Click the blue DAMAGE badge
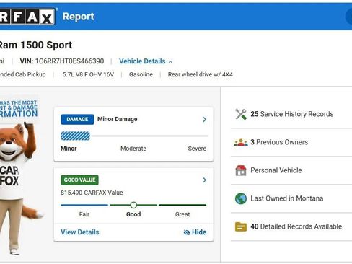The width and height of the screenshot is (352, 264). pyautogui.click(x=77, y=120)
